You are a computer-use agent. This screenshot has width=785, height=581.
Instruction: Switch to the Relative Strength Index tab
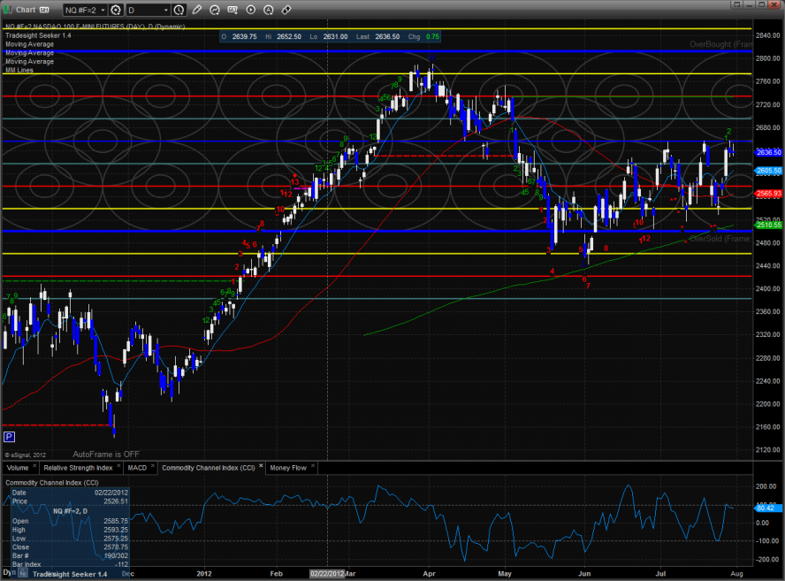pyautogui.click(x=79, y=467)
